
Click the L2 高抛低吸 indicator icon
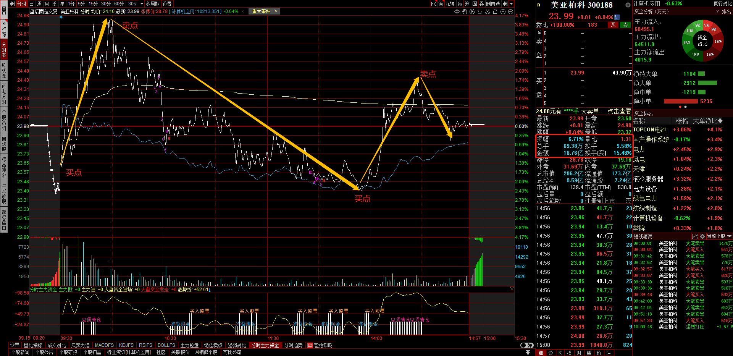(x=310, y=345)
